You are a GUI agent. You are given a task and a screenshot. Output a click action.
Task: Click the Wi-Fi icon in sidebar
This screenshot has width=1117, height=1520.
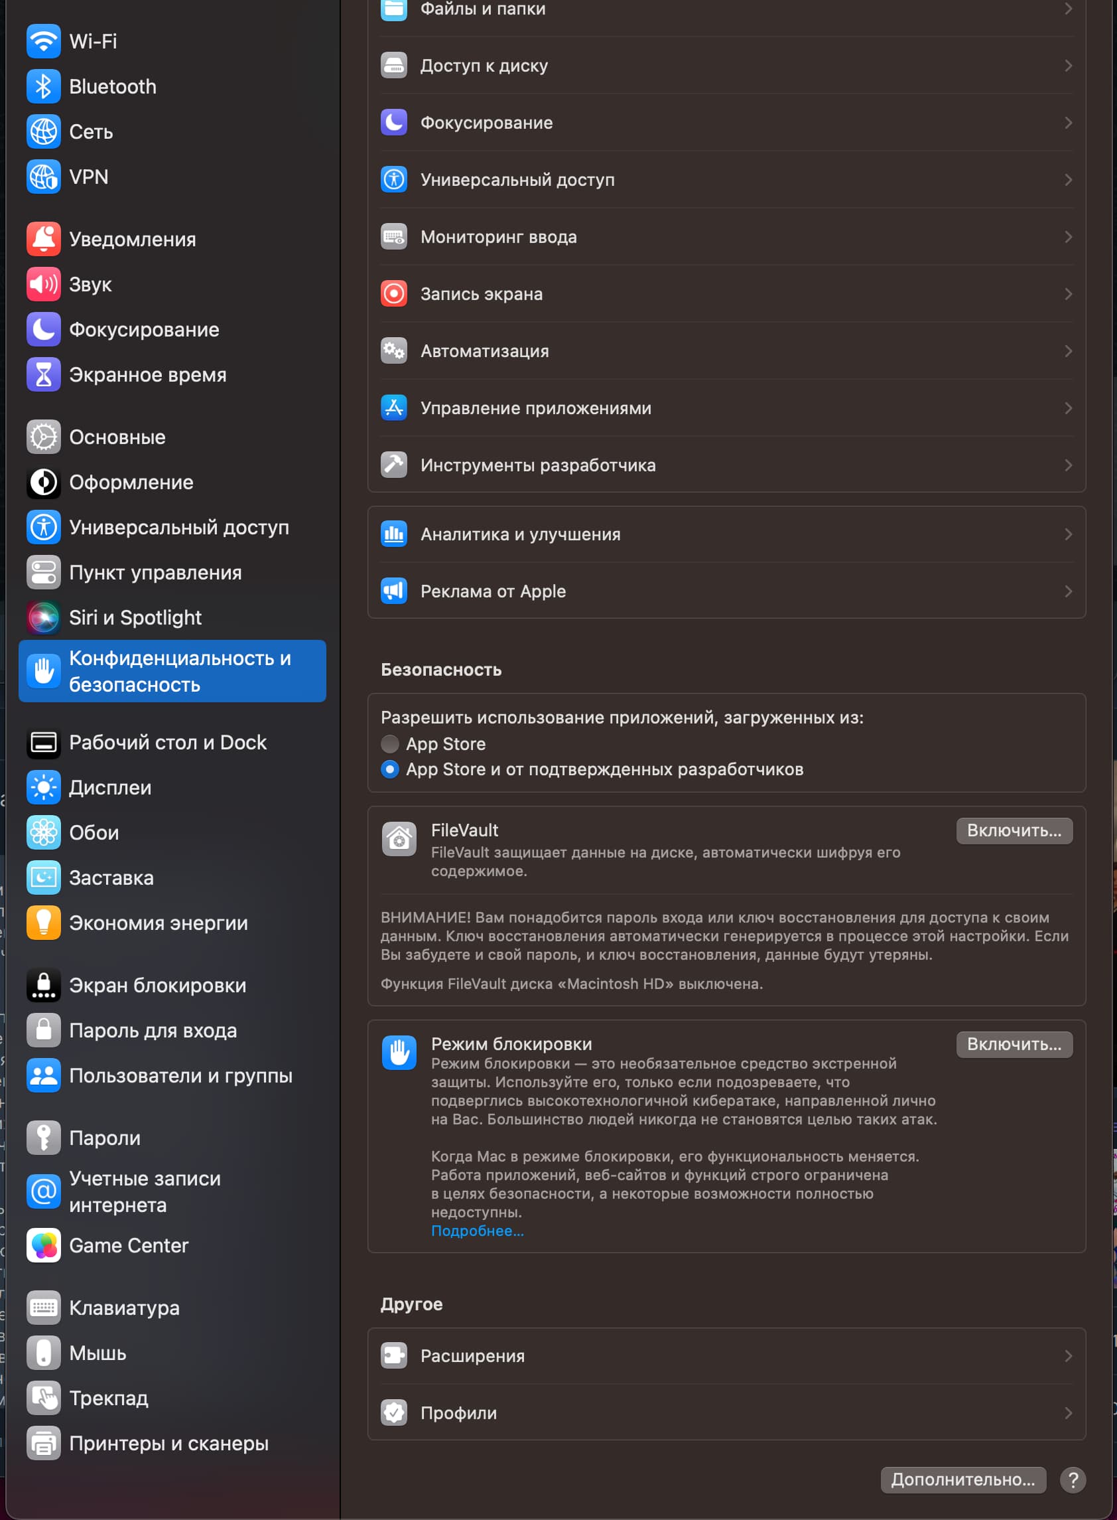point(43,41)
